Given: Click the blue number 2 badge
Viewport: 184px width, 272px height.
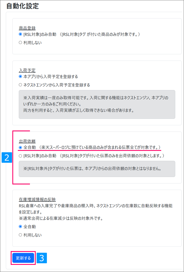Looking at the screenshot, I should coord(7,157).
